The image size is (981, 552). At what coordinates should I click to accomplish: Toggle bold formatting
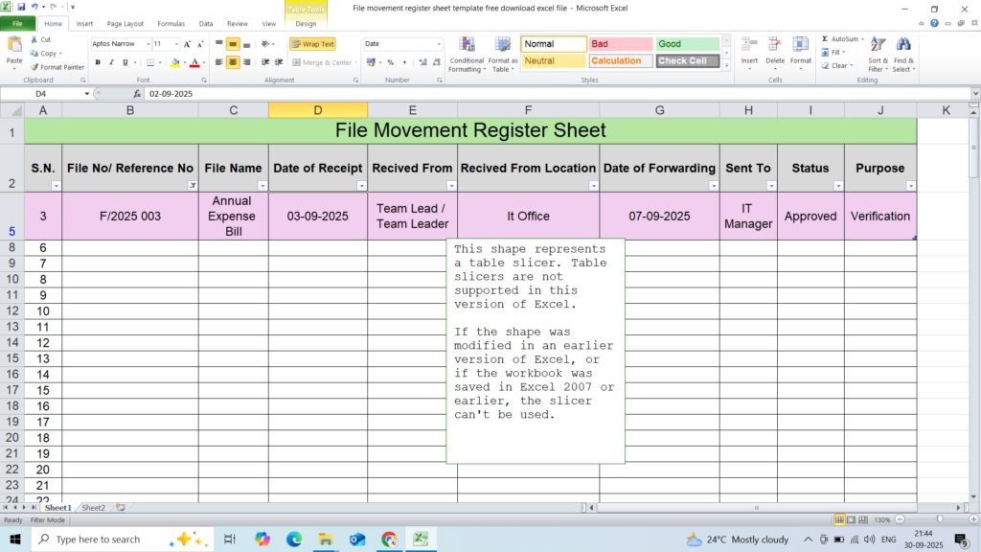click(98, 62)
